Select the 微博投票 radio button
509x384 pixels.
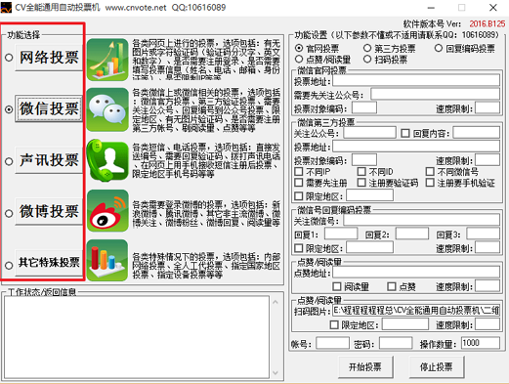click(x=9, y=213)
